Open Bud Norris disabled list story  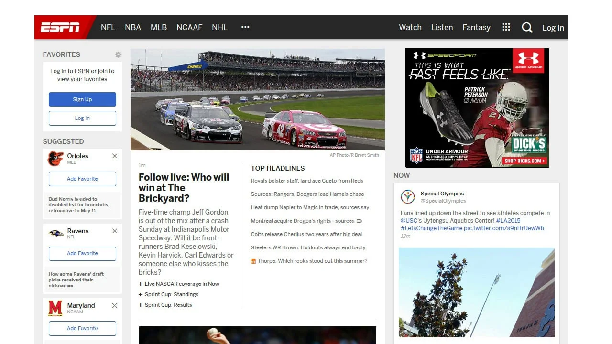pos(79,204)
